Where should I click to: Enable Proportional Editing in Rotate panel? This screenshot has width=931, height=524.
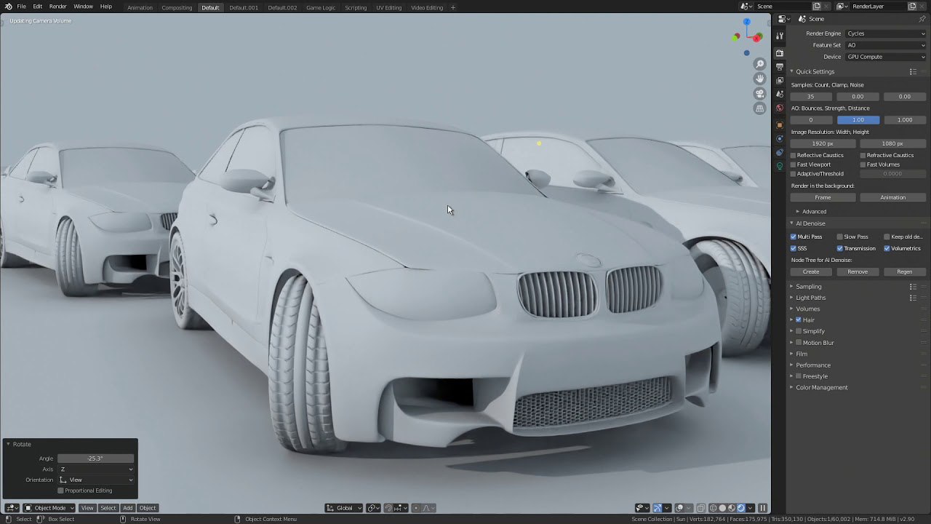[60, 491]
